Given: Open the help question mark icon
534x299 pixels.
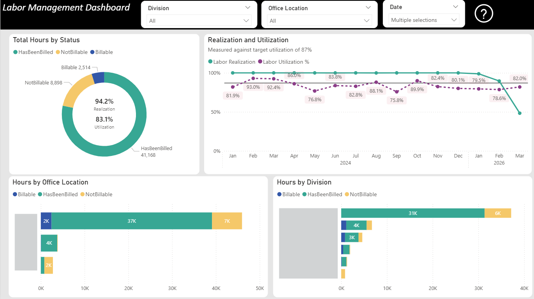Looking at the screenshot, I should click(484, 14).
